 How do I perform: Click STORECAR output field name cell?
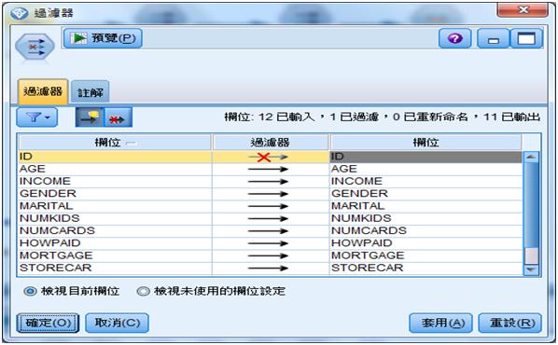425,268
